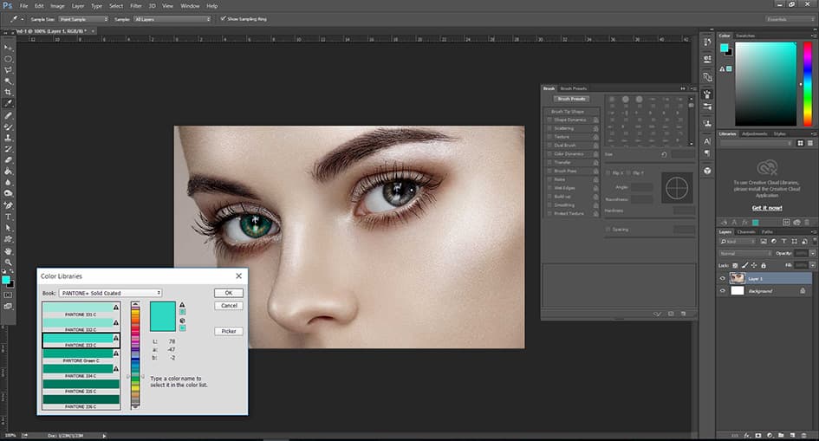Toggle the Show Sampling Ring checkbox

click(223, 18)
